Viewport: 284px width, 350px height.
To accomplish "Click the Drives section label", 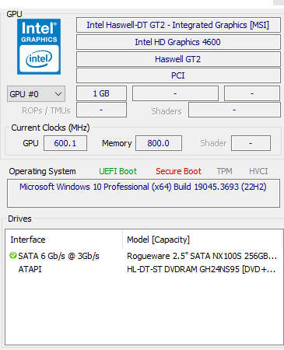I will [x=19, y=219].
